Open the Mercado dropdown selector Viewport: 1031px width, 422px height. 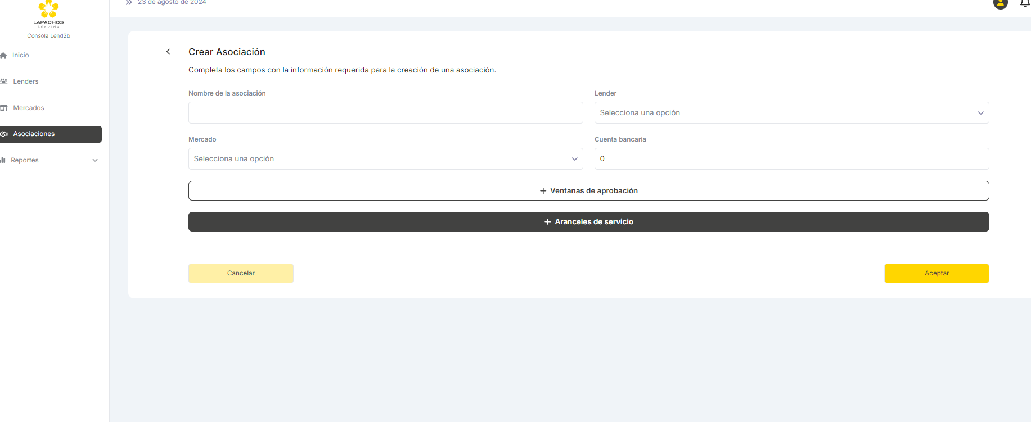(x=385, y=159)
